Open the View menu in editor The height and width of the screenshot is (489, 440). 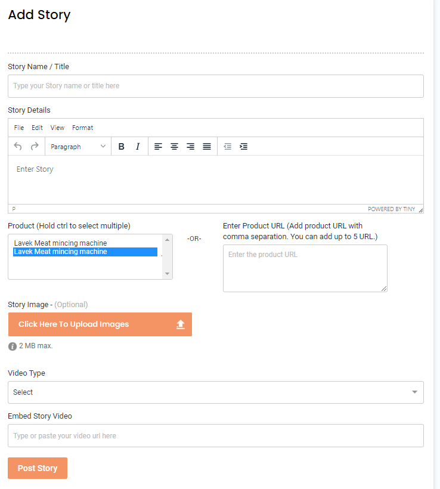(x=57, y=128)
